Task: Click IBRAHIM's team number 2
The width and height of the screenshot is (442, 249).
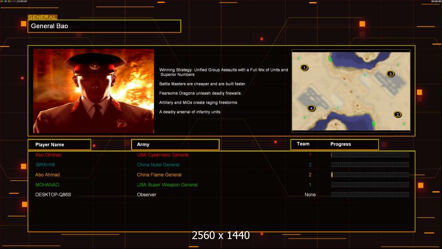Action: (x=310, y=165)
